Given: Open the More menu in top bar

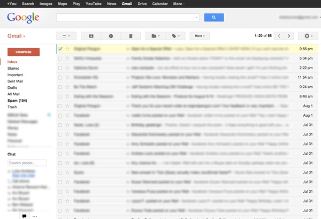Looking at the screenshot, I should (179, 4).
